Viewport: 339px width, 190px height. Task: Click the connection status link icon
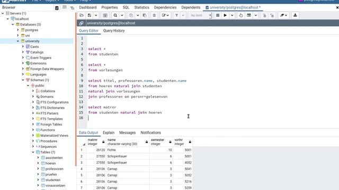point(81,23)
